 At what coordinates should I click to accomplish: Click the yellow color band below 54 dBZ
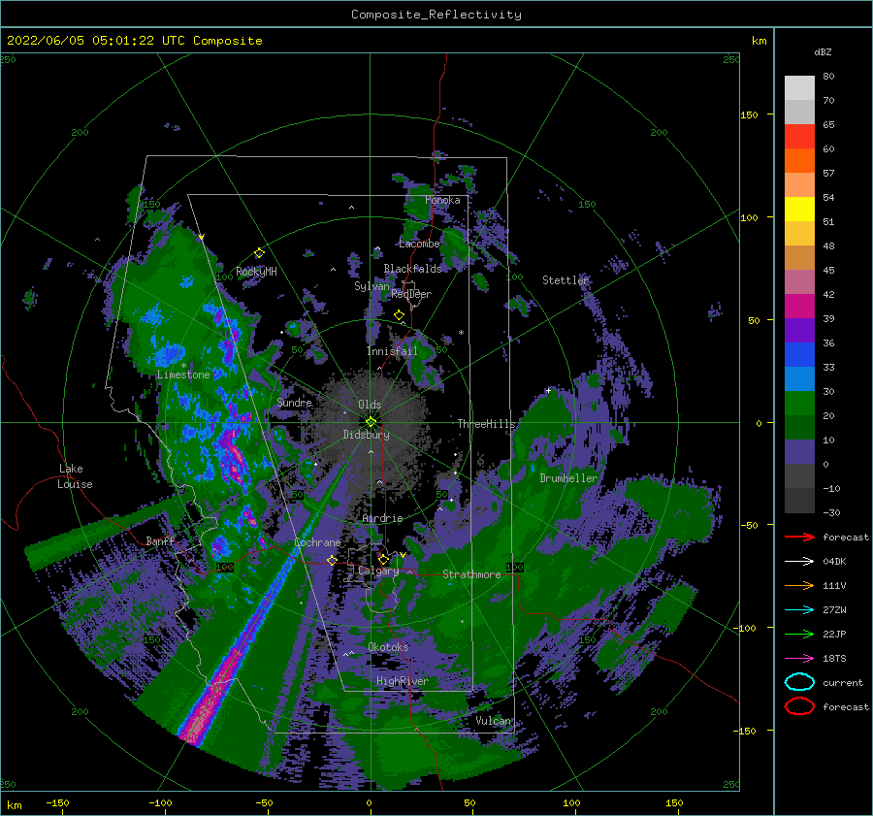pos(799,210)
